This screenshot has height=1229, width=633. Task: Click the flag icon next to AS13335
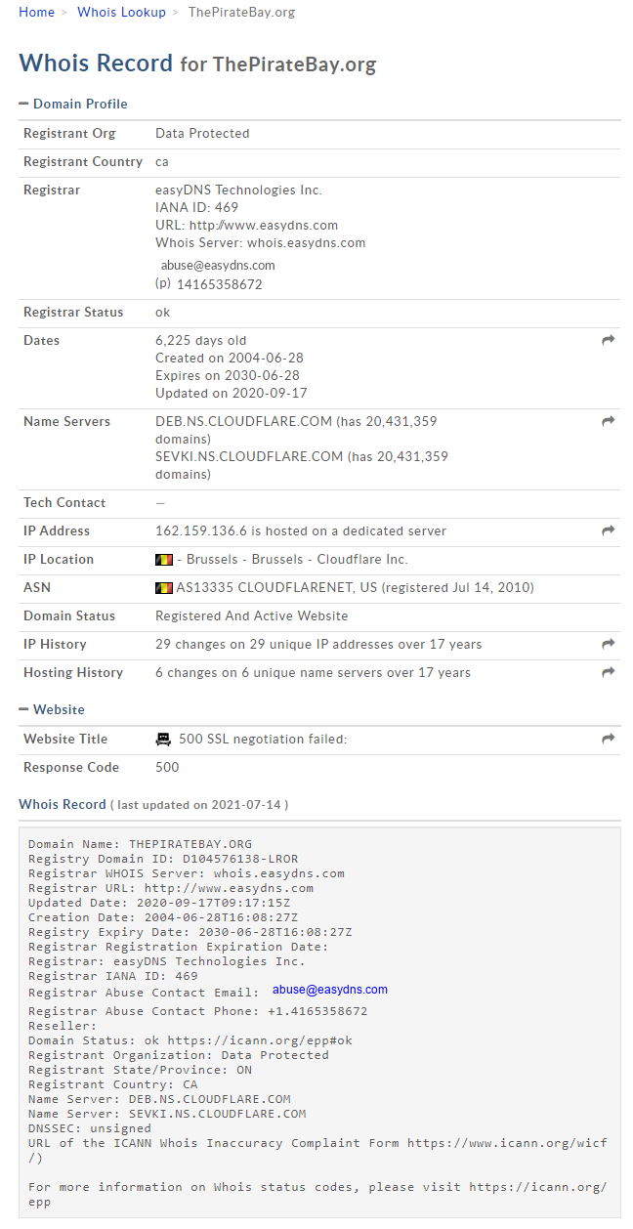164,588
